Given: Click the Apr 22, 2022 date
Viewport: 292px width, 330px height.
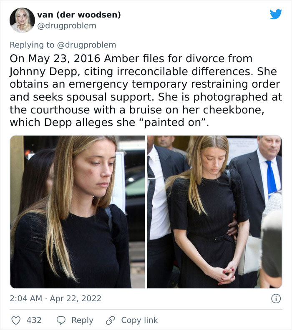Looking at the screenshot, I should pyautogui.click(x=76, y=298).
